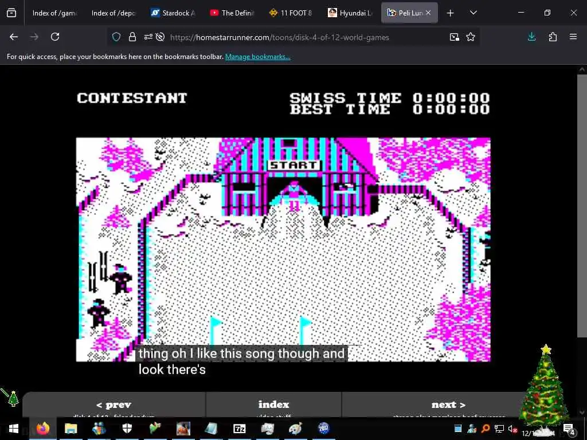The width and height of the screenshot is (587, 440).
Task: Open the 2012 badge taskbar icon
Action: (323, 428)
